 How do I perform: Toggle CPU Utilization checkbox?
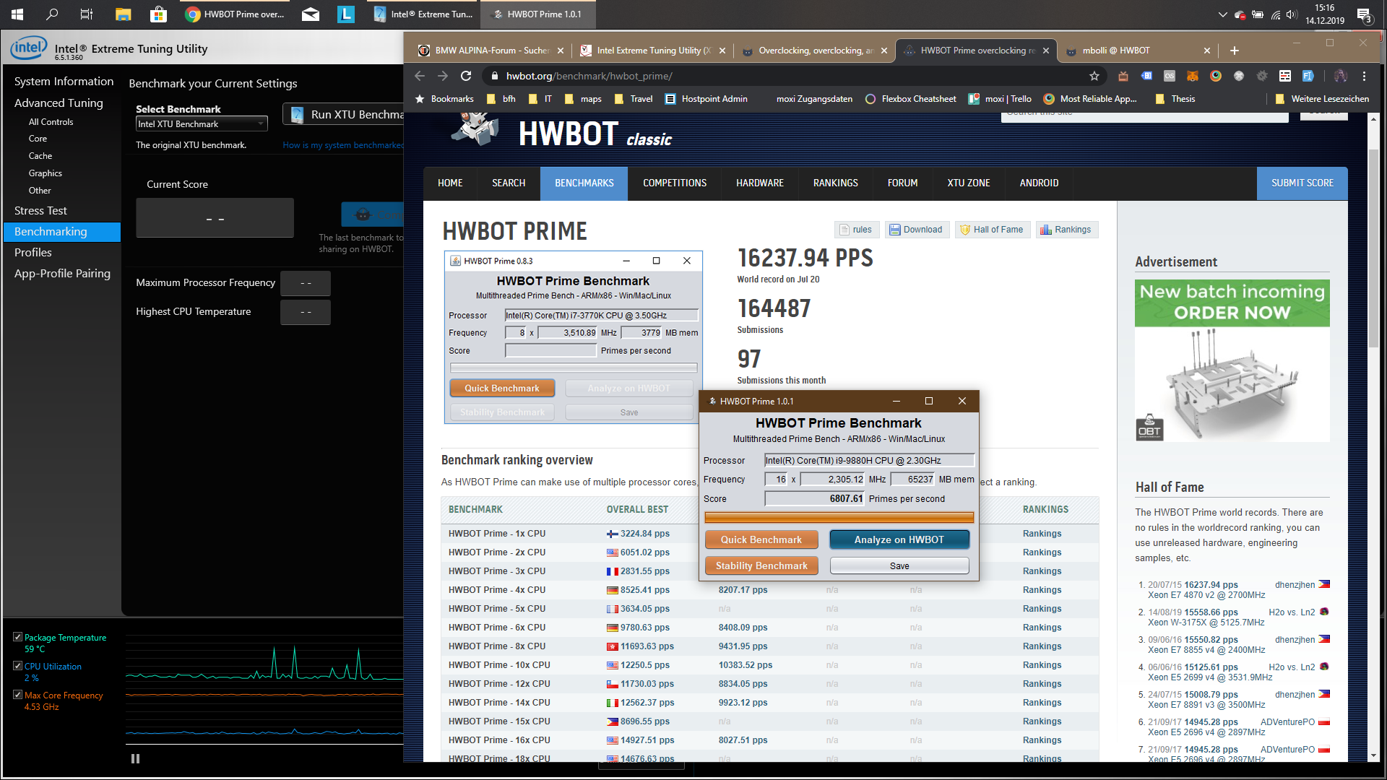point(17,666)
